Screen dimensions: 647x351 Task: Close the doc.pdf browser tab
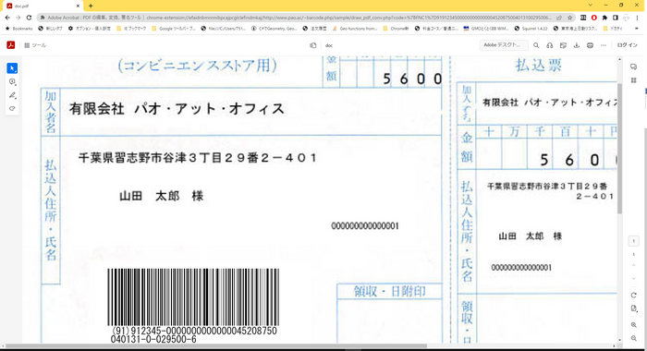(x=78, y=6)
